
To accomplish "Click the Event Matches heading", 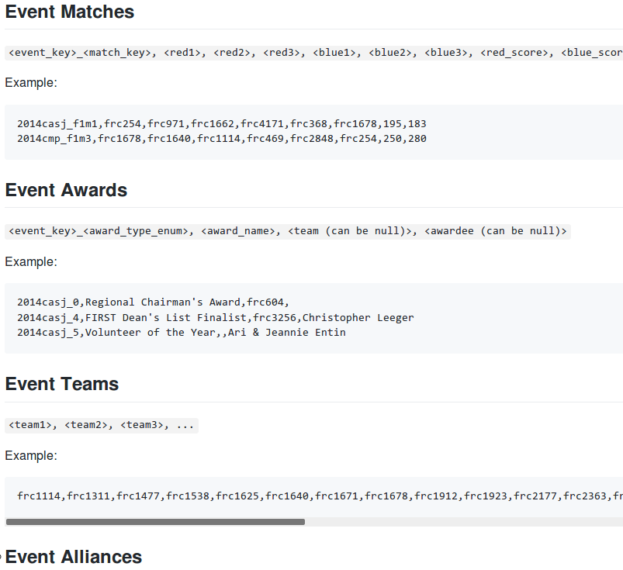I will pos(70,12).
